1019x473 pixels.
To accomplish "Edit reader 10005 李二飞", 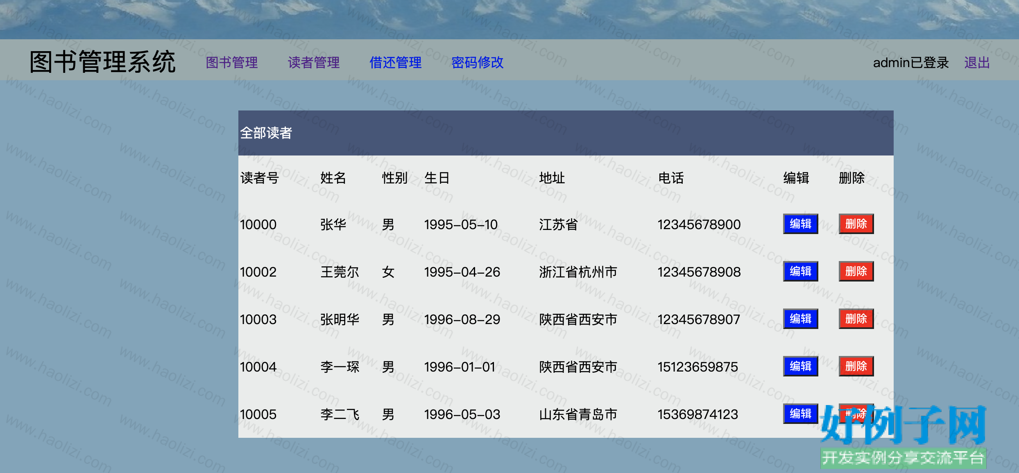I will [800, 414].
